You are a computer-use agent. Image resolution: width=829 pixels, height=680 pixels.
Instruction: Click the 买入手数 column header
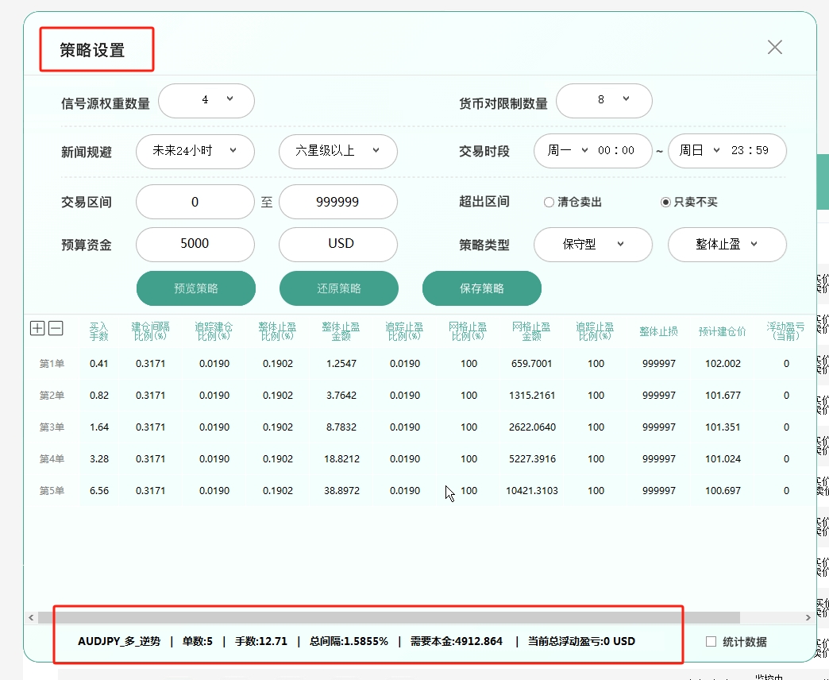click(99, 331)
